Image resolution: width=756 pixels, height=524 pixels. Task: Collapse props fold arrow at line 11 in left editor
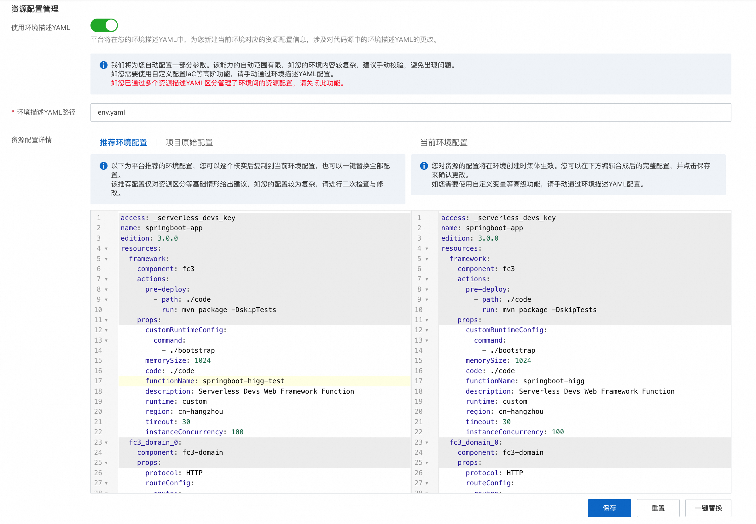(x=106, y=320)
